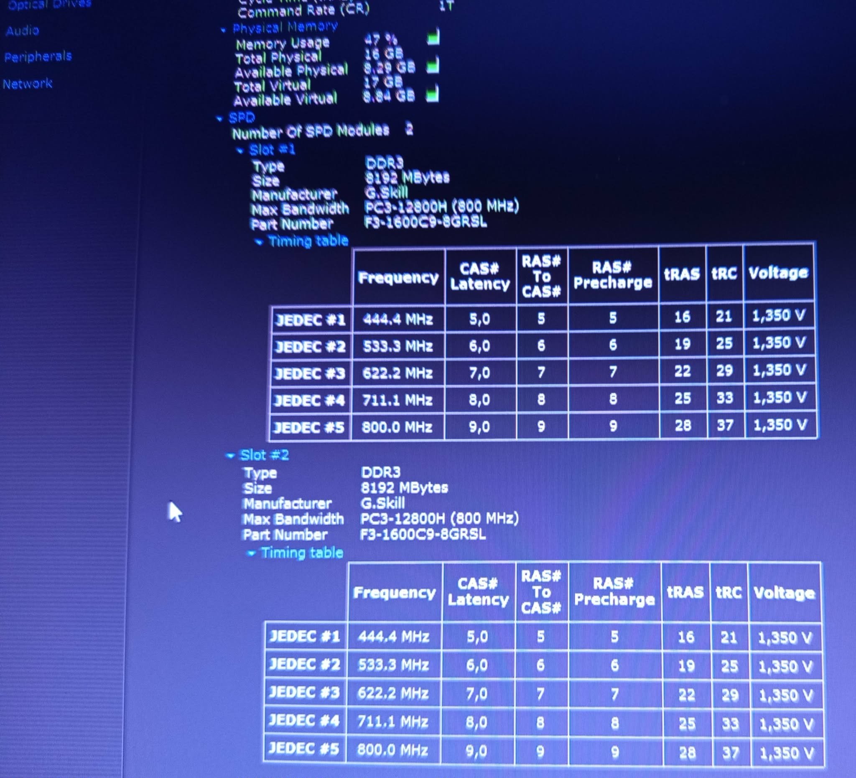Click Frequency header in Slot #2 table

(x=395, y=592)
